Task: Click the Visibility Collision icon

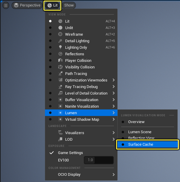Action: tap(60, 67)
